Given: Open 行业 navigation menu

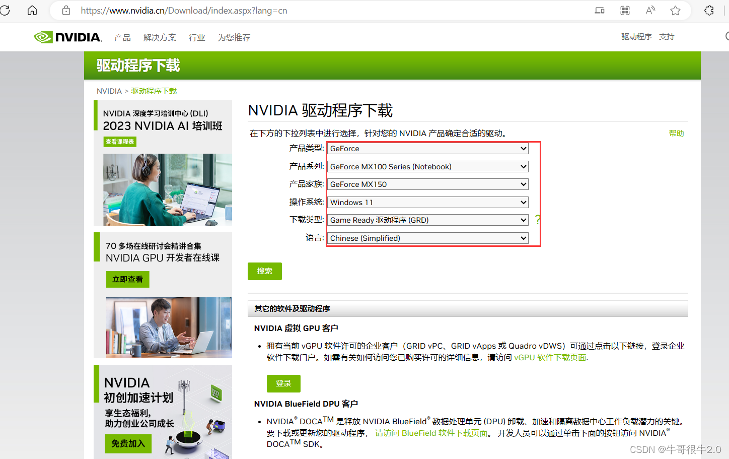Looking at the screenshot, I should coord(197,38).
